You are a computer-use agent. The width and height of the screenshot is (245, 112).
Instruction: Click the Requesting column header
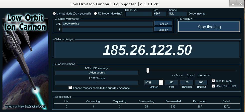coord(120,101)
